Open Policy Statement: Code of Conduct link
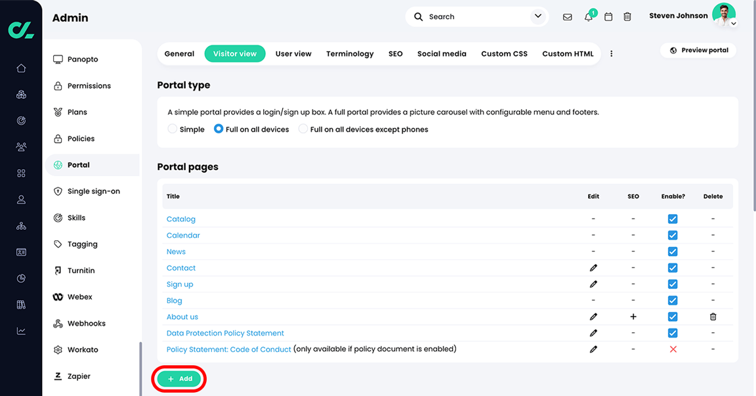The width and height of the screenshot is (756, 396). point(228,349)
